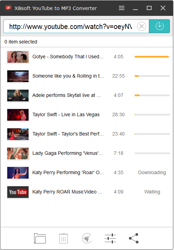Click the download arrow button beside URL
This screenshot has width=174, height=250.
point(159,26)
